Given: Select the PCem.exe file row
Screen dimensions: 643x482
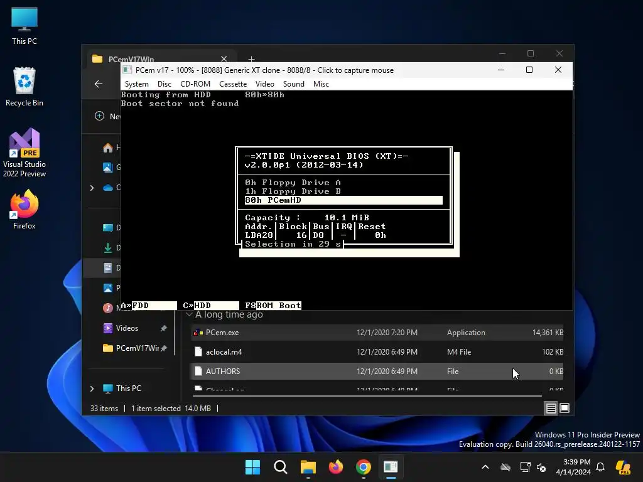Looking at the screenshot, I should [377, 333].
